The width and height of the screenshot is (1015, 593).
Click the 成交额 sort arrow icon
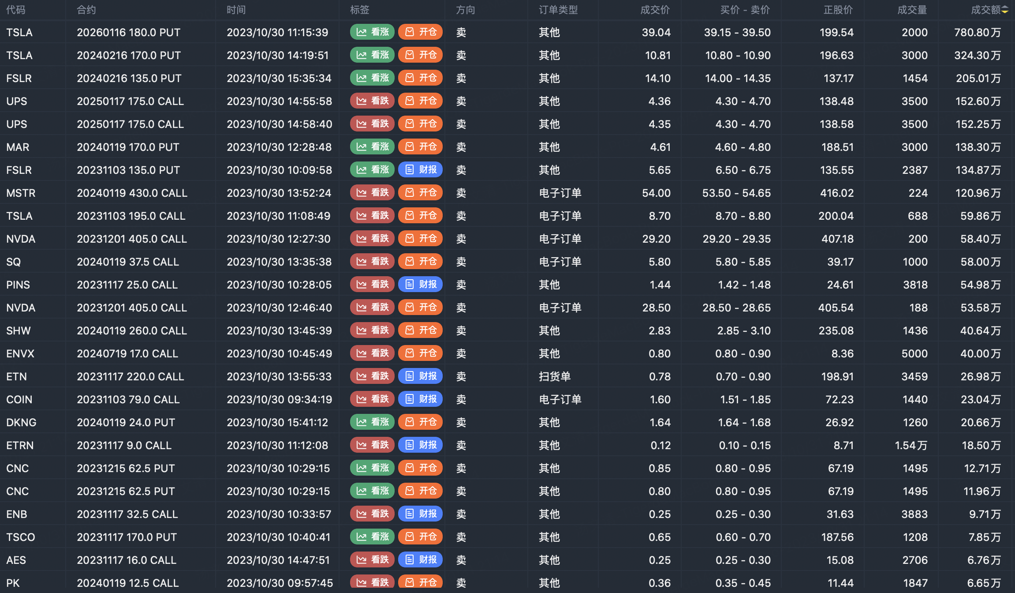point(1005,10)
